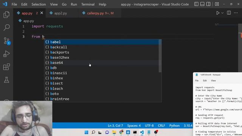Open the Selection menu

click(39, 4)
